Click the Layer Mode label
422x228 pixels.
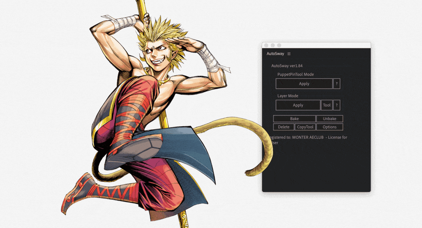click(x=288, y=96)
